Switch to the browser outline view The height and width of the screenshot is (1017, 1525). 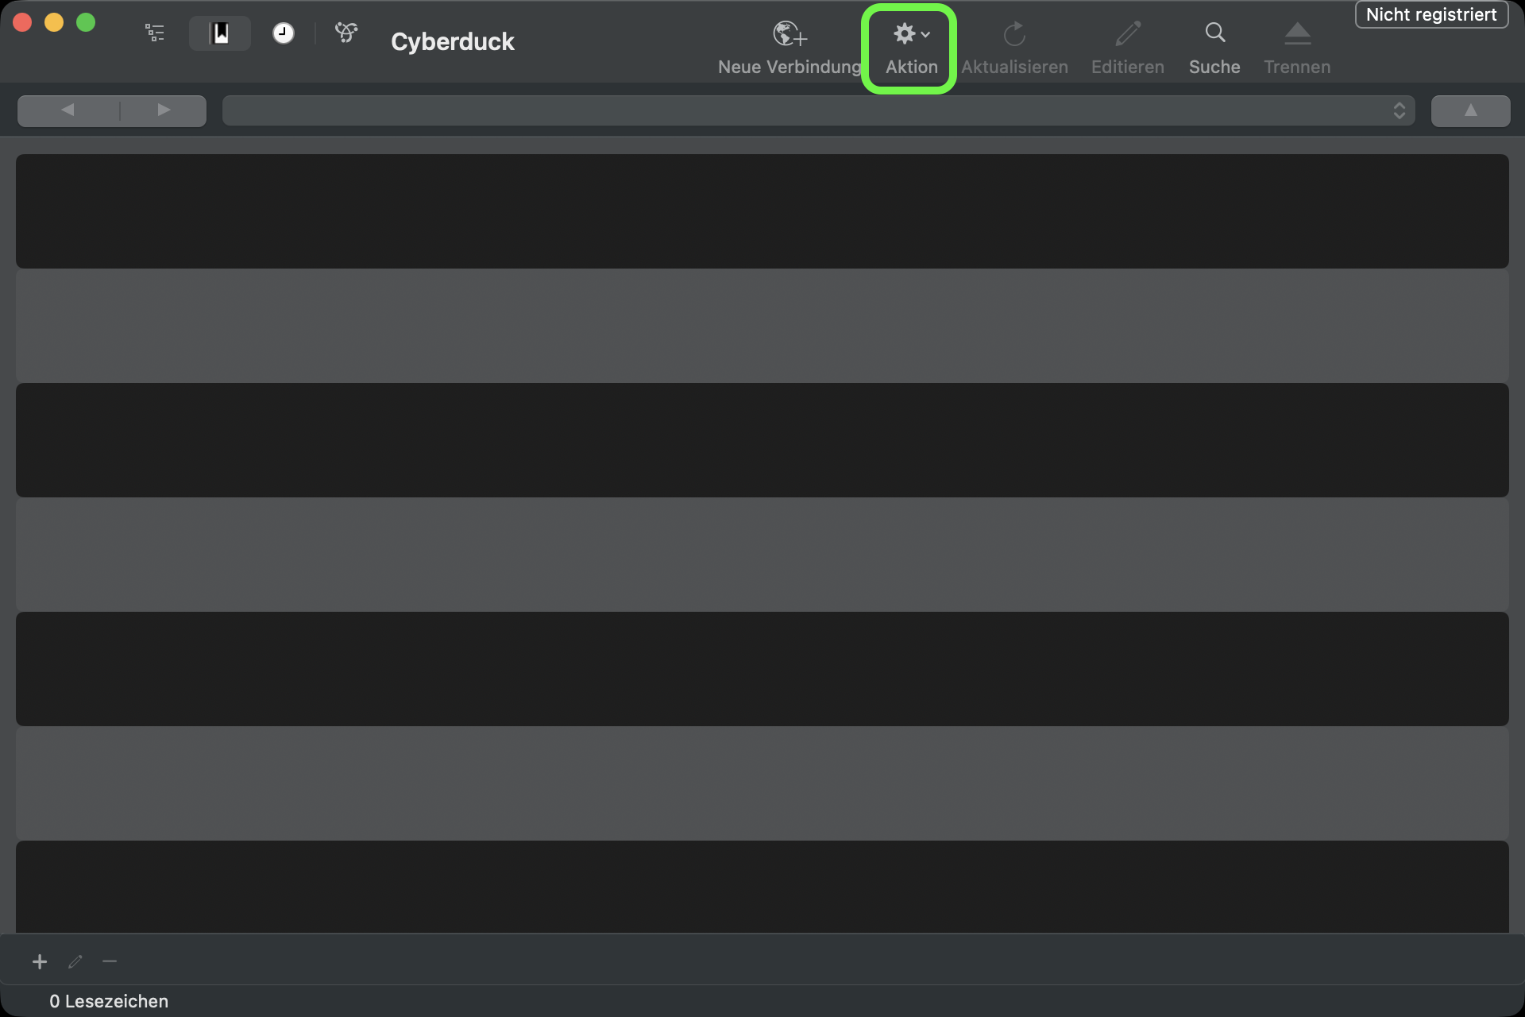tap(155, 33)
